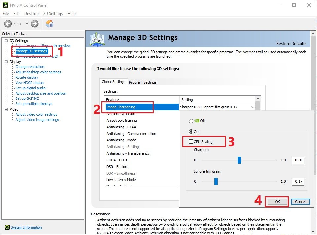Select the Image Sharpening feature row
The width and height of the screenshot is (317, 235).
(142, 107)
